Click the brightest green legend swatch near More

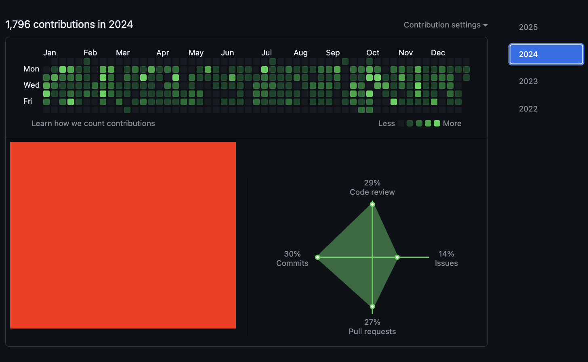click(x=437, y=123)
